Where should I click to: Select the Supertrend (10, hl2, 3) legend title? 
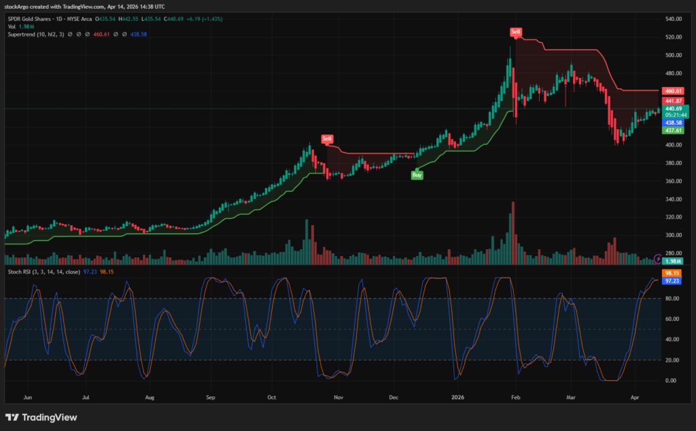[36, 34]
